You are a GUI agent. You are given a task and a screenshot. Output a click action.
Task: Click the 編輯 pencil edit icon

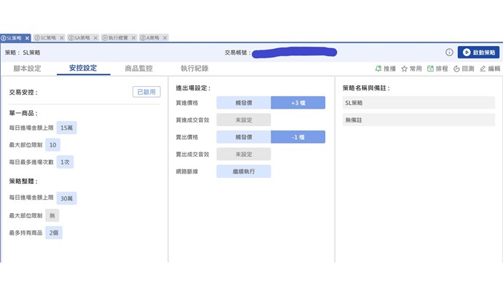pos(483,69)
